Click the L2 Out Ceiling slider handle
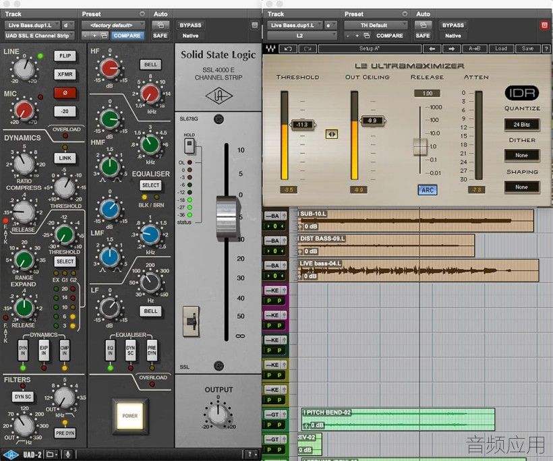Image resolution: width=553 pixels, height=461 pixels. coord(372,121)
